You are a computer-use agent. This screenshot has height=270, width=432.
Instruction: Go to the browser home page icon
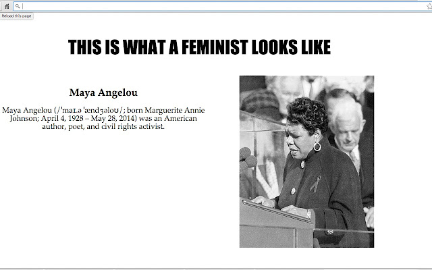pos(7,6)
